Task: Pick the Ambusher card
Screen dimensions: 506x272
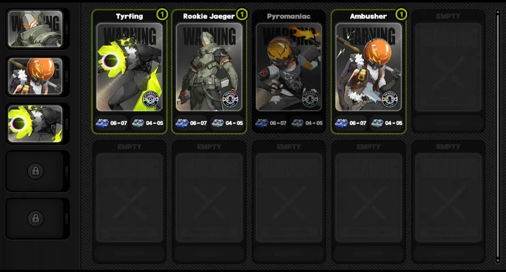Action: tap(369, 72)
